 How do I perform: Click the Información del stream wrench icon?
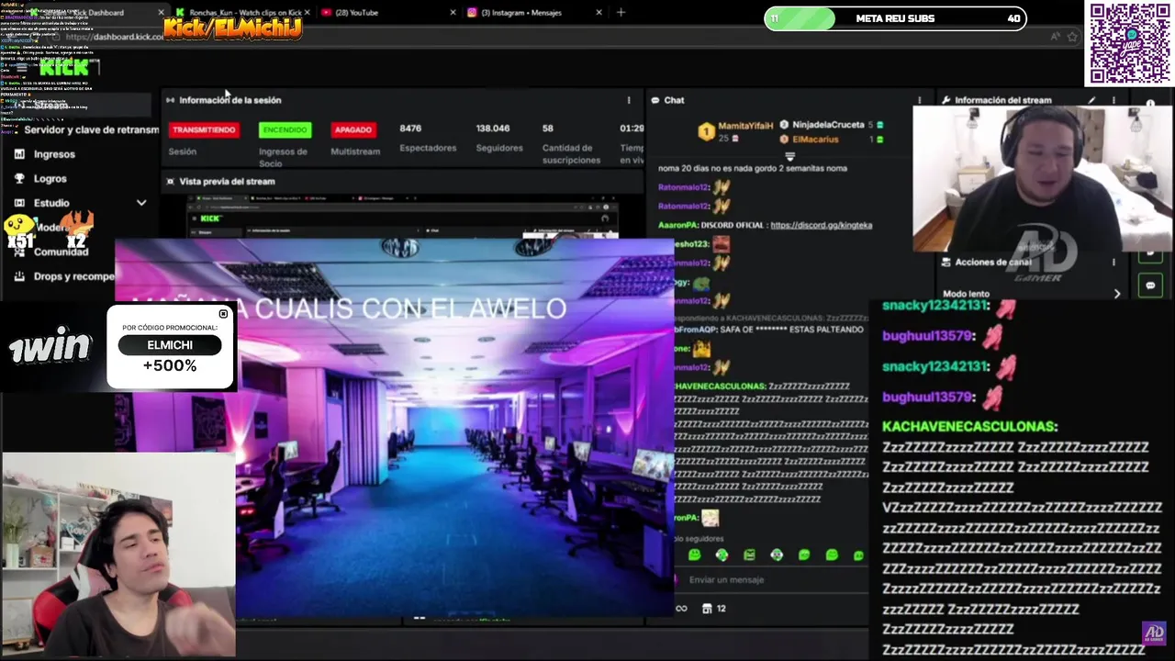coord(946,100)
